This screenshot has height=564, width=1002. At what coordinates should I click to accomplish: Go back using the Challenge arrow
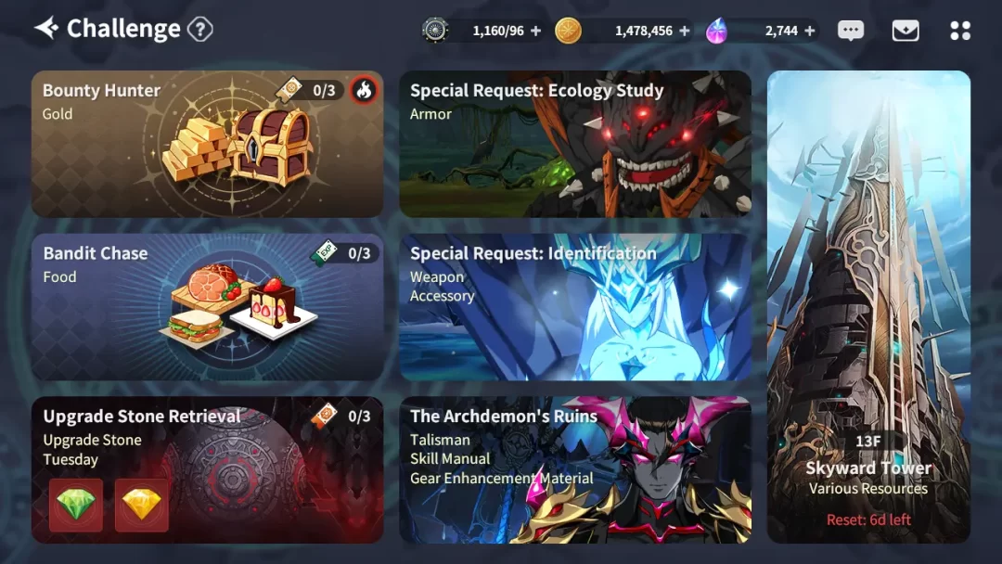click(46, 28)
